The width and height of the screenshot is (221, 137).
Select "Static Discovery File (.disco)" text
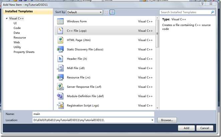tap(85, 49)
